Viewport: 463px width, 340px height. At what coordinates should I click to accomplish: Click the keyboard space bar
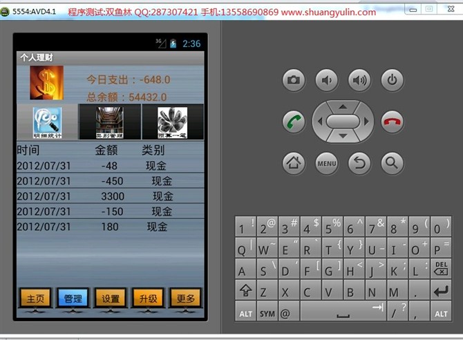click(343, 312)
